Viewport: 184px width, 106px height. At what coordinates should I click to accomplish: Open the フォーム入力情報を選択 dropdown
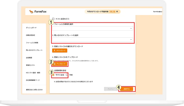[93, 28]
